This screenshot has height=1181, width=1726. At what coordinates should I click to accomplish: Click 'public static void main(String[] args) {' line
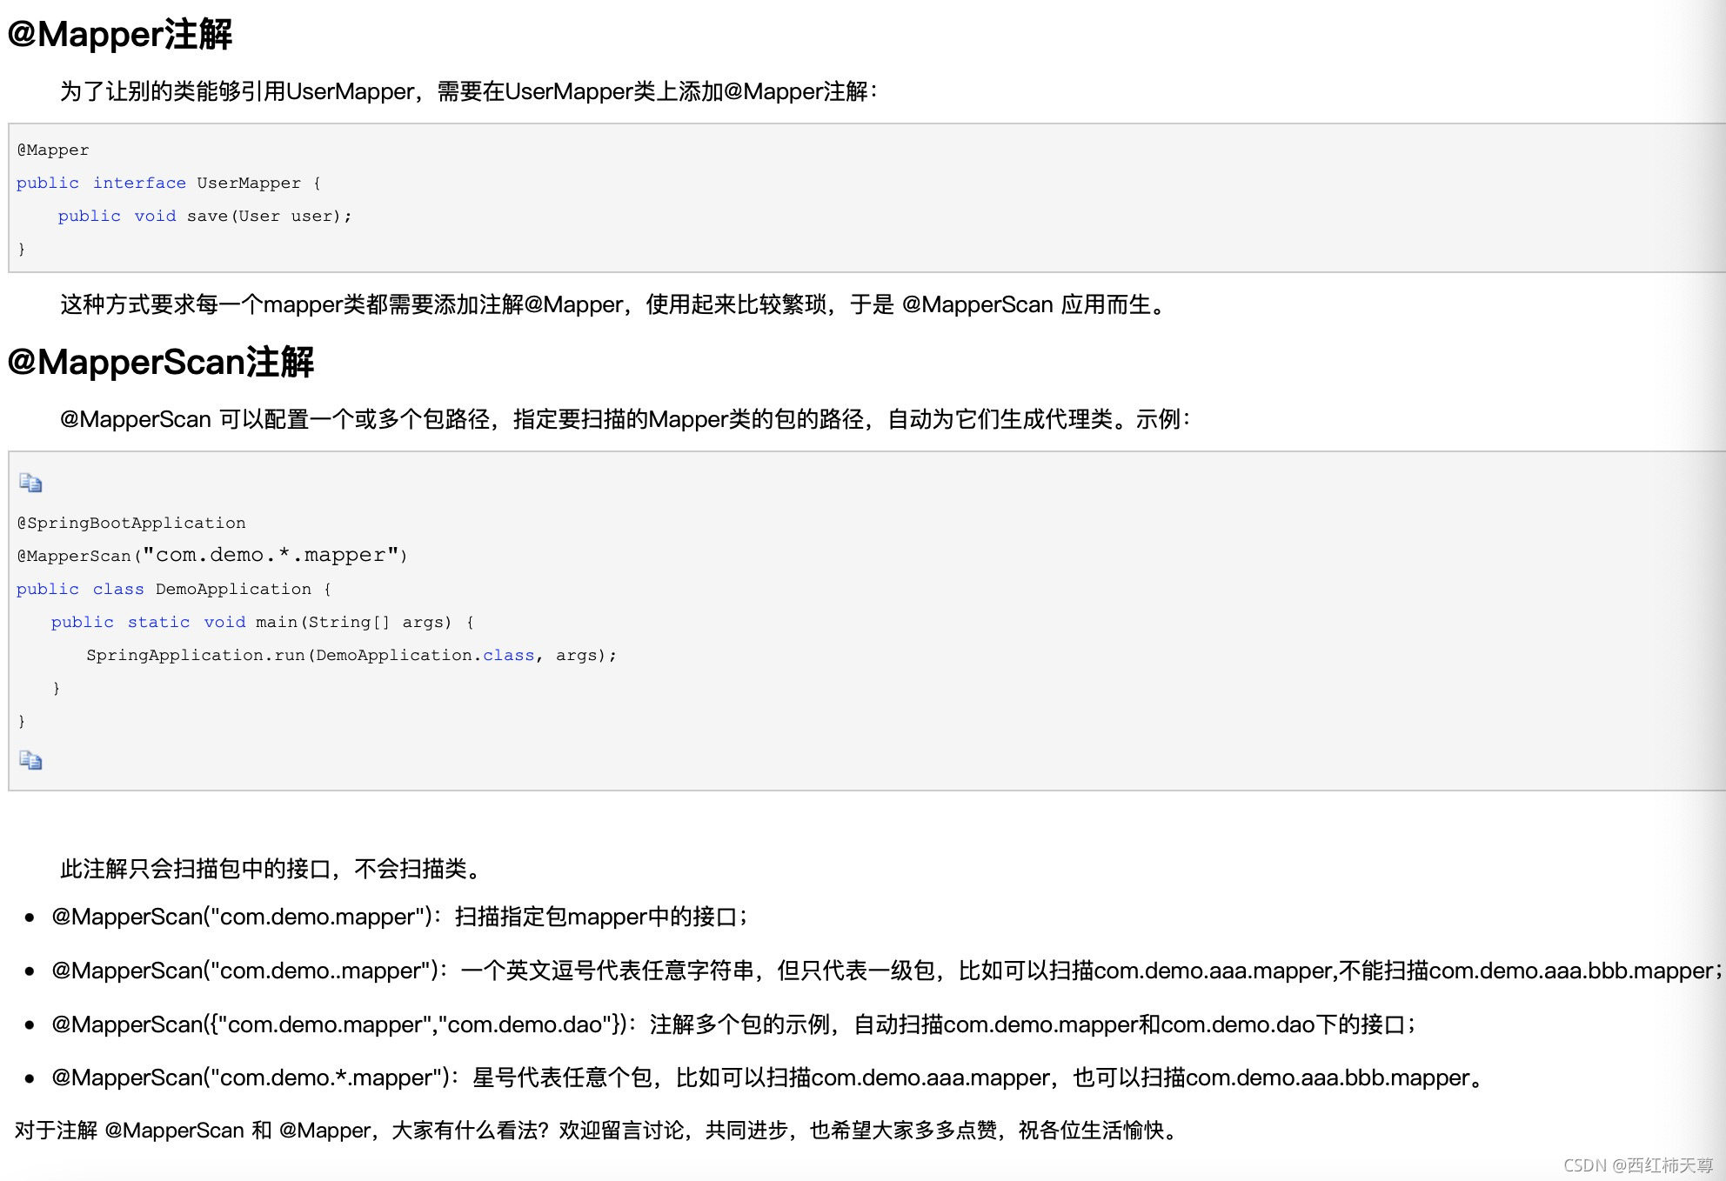tap(263, 622)
